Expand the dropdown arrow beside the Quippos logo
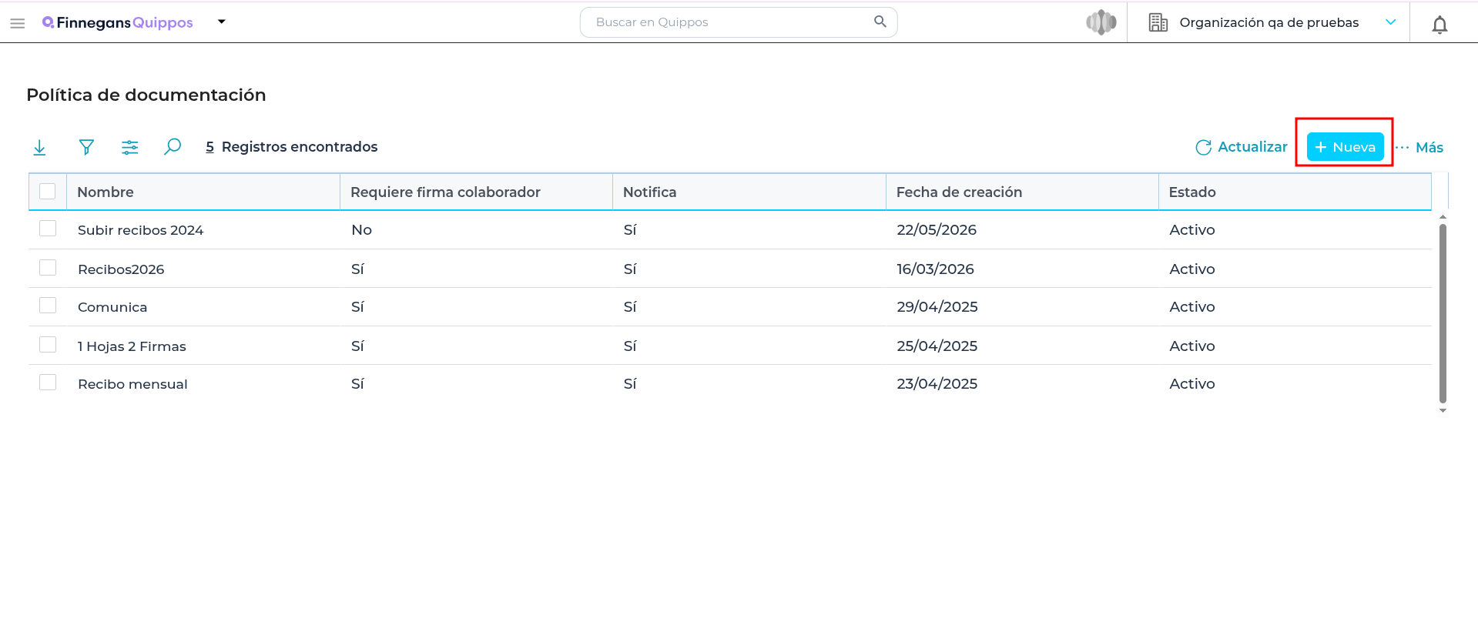 [222, 22]
